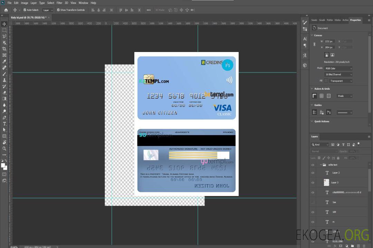Toggle the Auto-Select checkbox

pyautogui.click(x=25, y=10)
